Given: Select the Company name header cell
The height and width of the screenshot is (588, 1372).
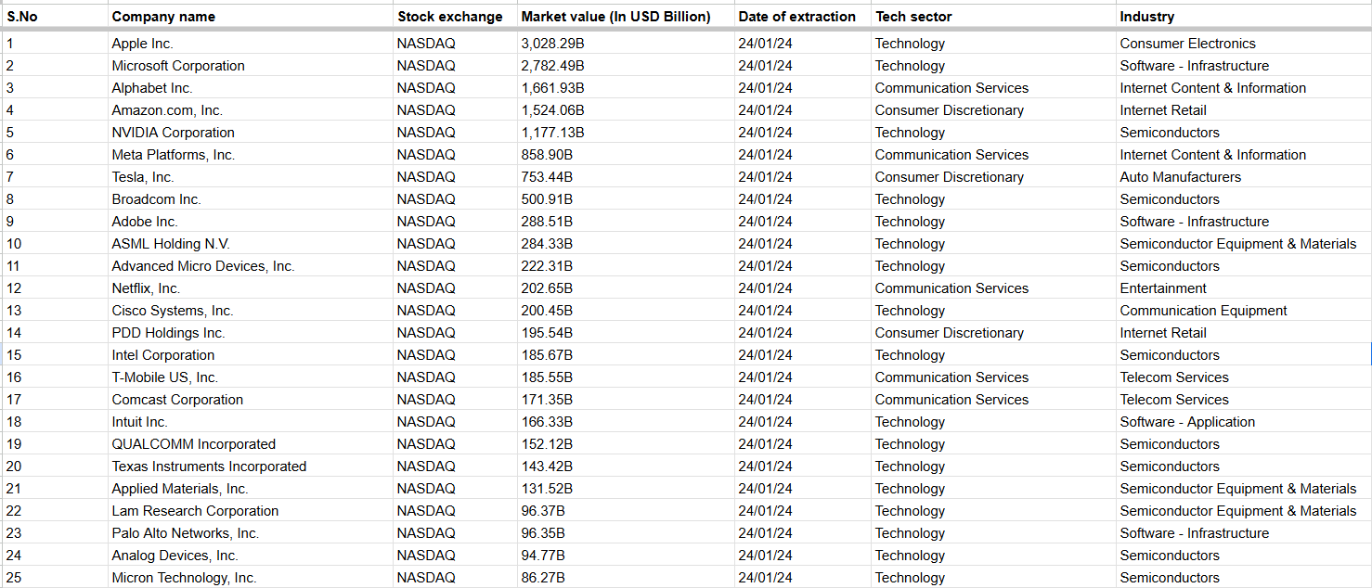Looking at the screenshot, I should point(250,16).
